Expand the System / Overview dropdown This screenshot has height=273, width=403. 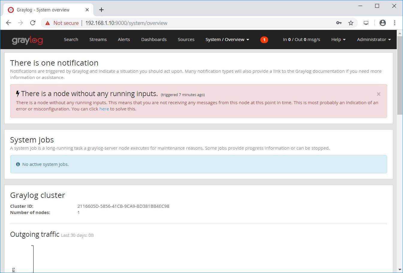coord(227,39)
